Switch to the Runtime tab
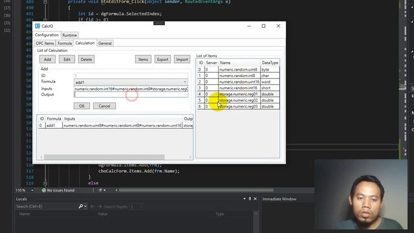The image size is (414, 233). [69, 35]
